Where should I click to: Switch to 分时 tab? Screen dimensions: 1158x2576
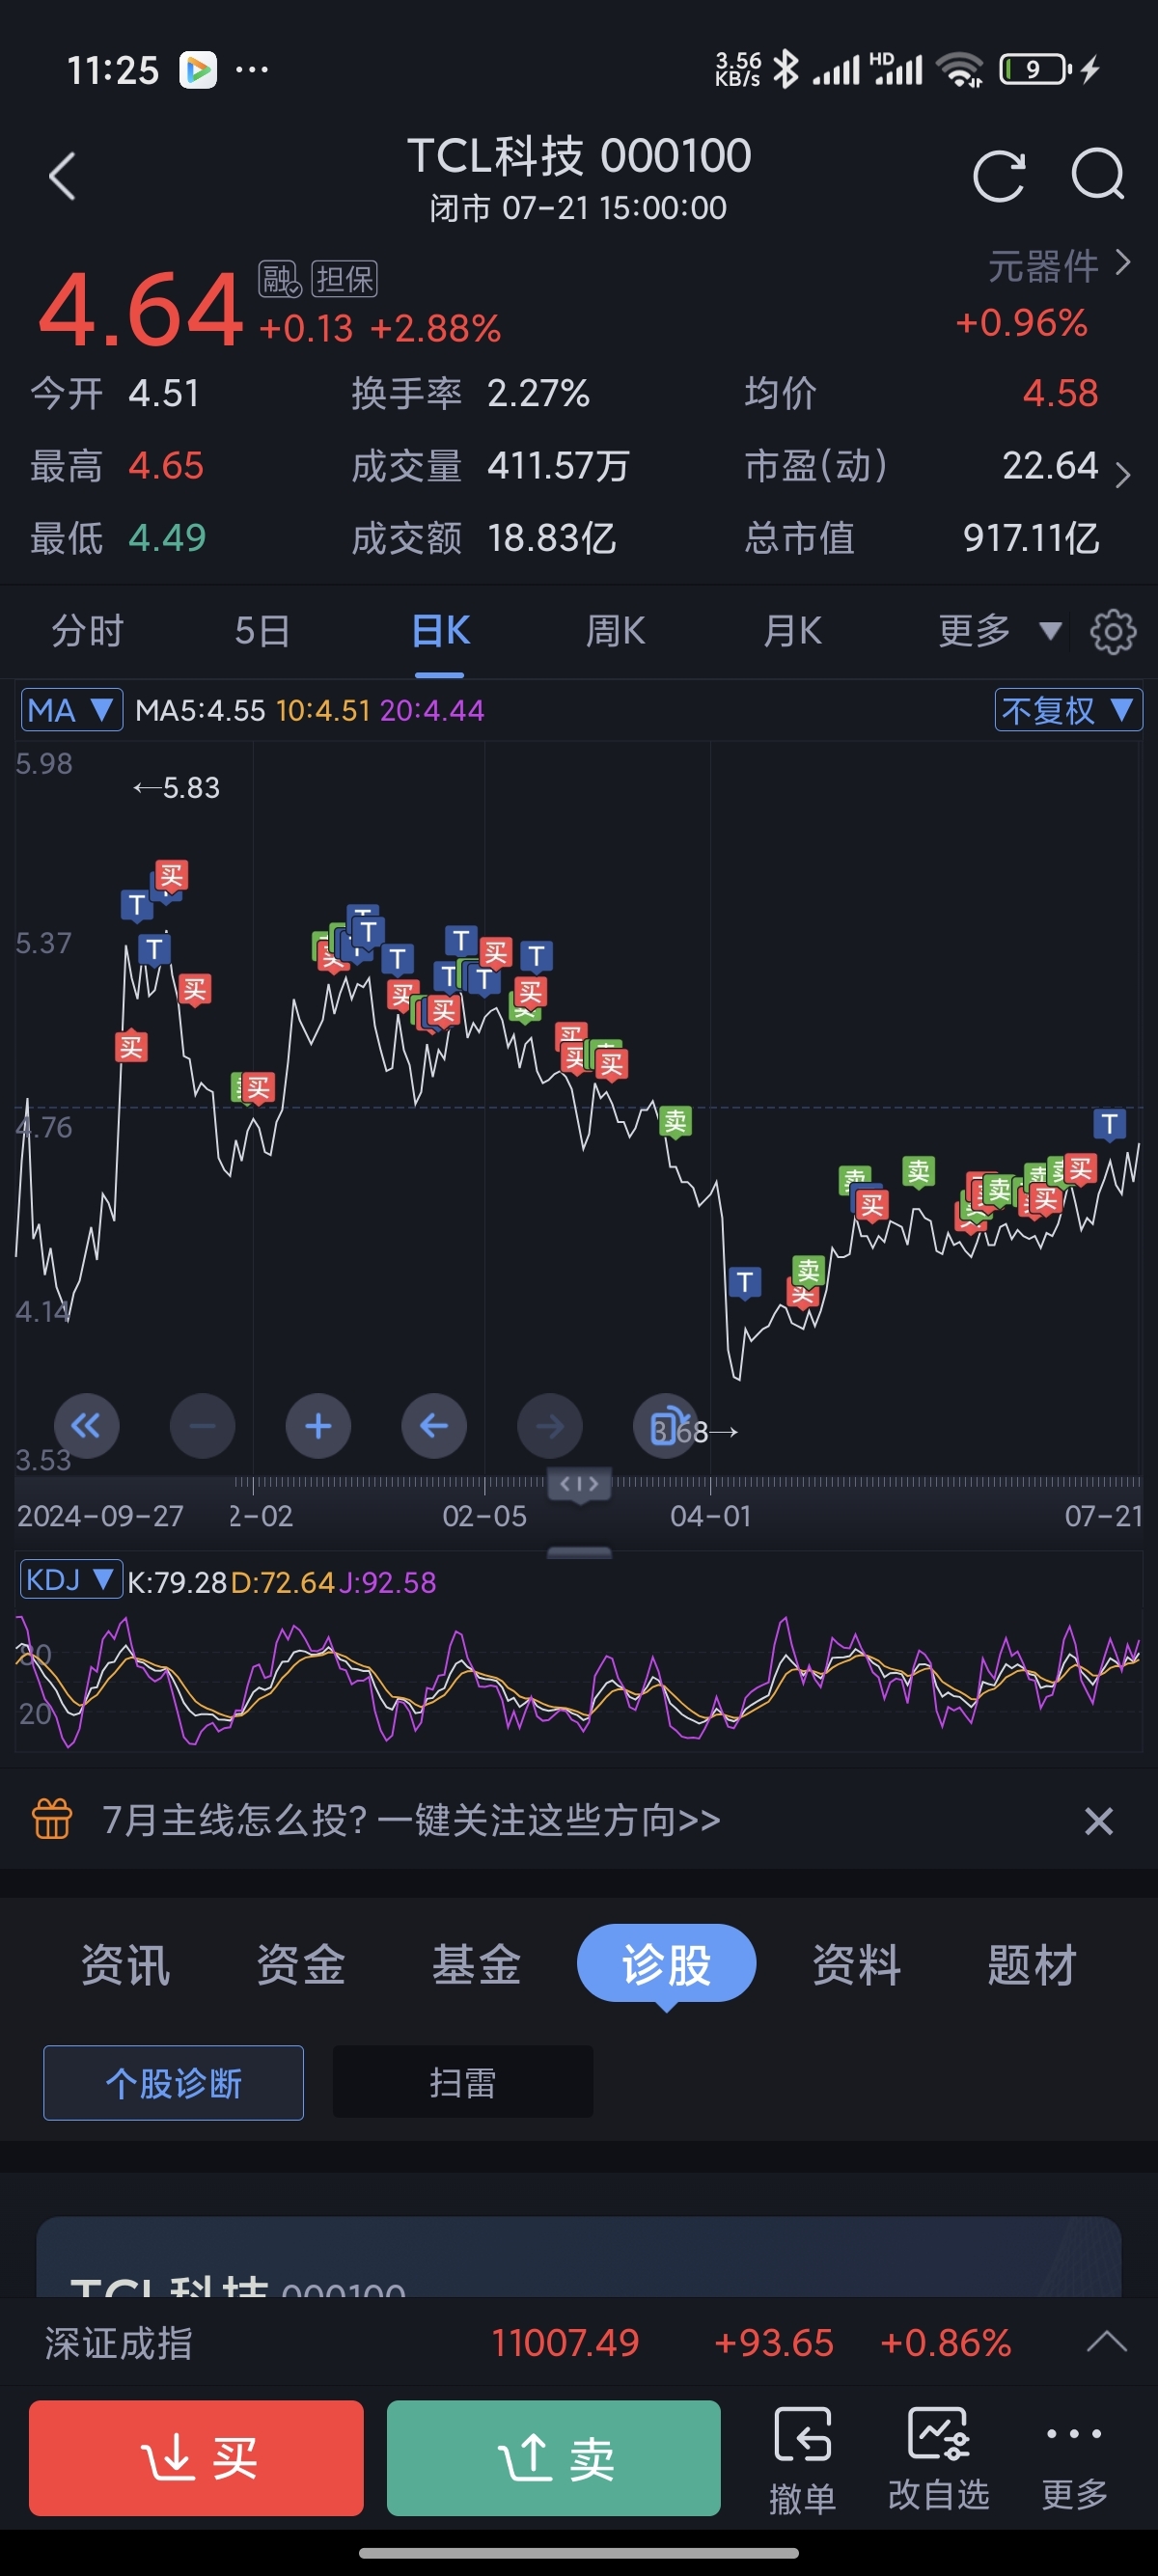(87, 631)
